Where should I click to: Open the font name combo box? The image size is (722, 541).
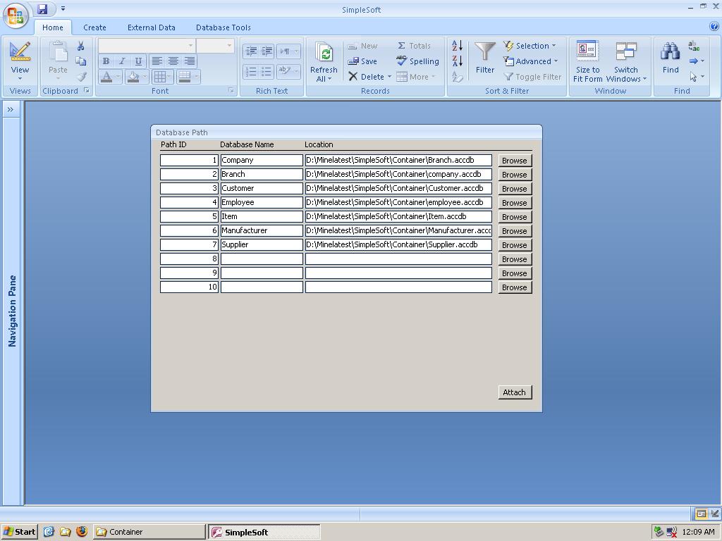click(147, 46)
